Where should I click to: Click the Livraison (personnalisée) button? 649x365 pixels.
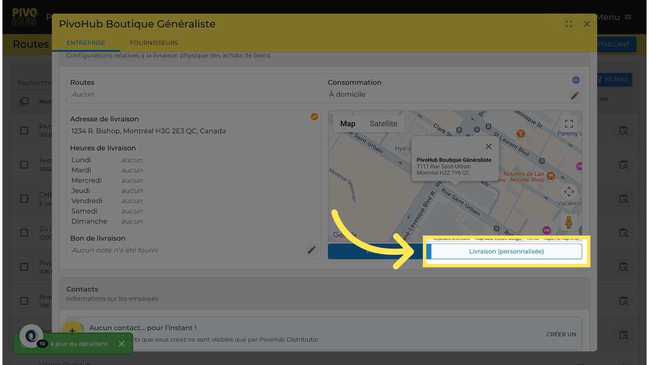pyautogui.click(x=506, y=251)
